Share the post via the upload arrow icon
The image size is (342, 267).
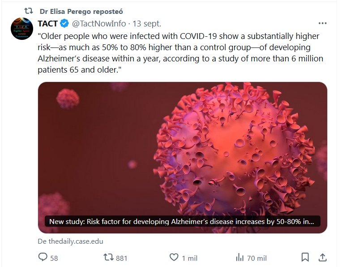322,258
